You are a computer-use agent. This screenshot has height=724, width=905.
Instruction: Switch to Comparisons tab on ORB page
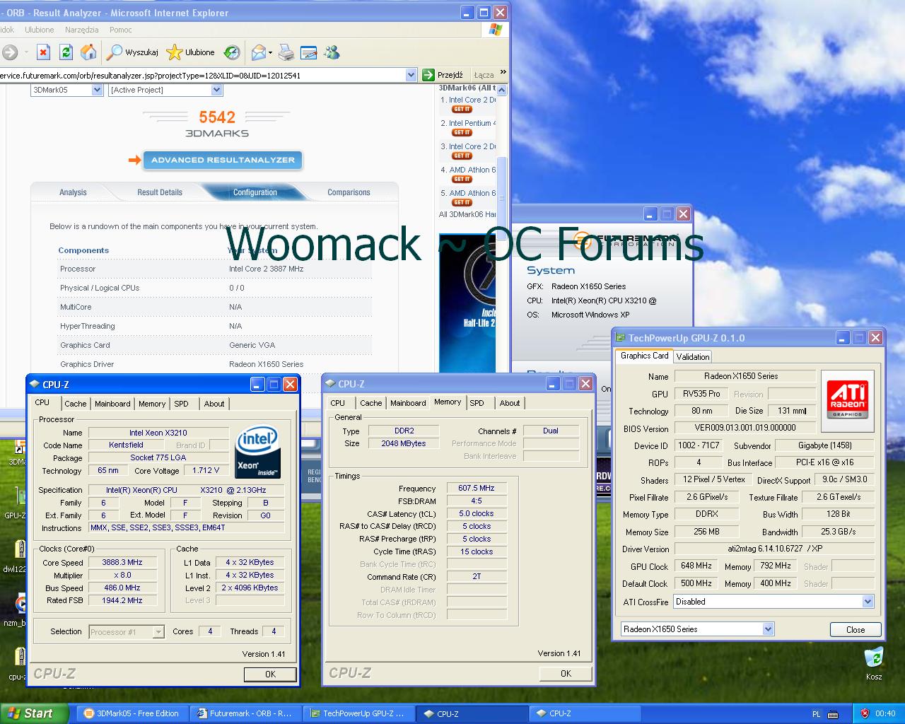point(349,192)
